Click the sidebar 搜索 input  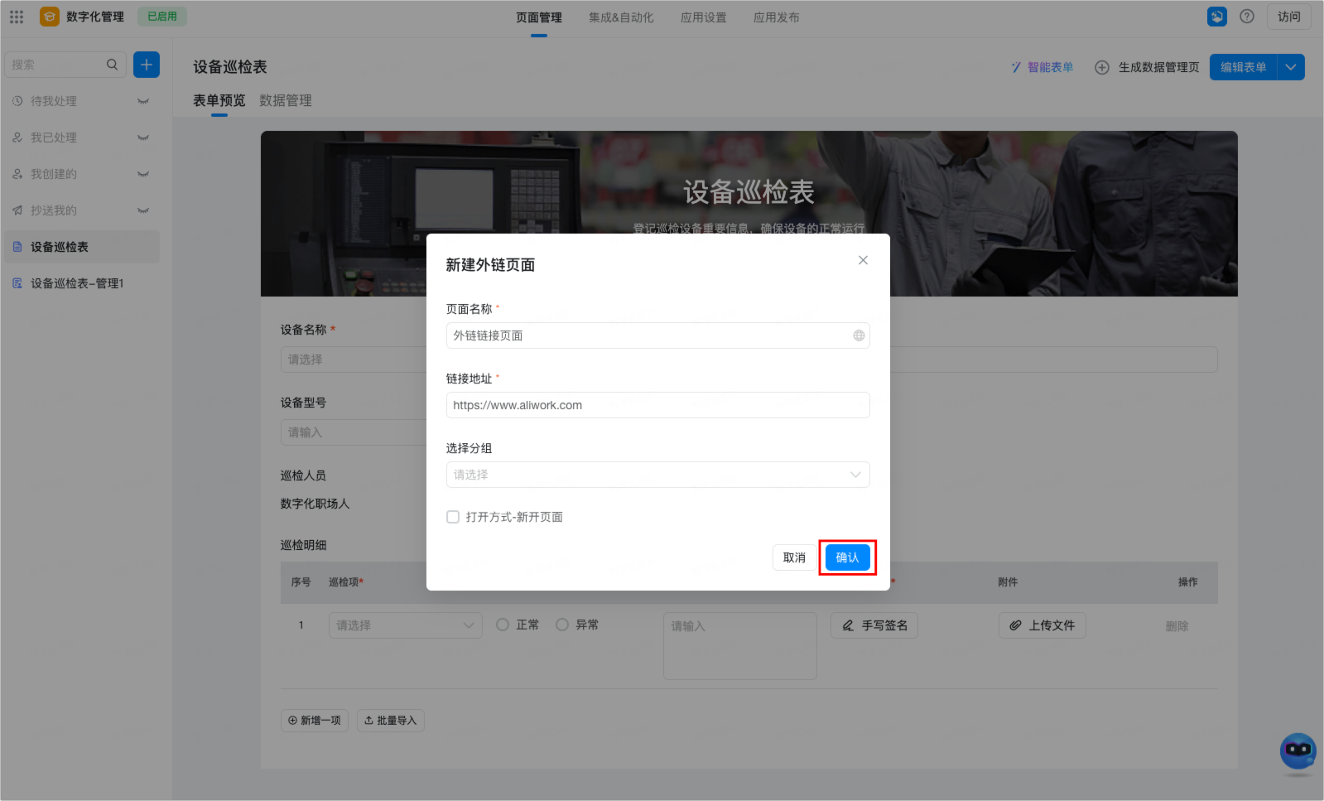(65, 65)
